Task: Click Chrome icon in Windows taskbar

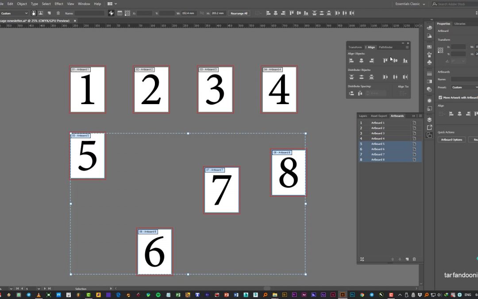Action: point(362,295)
